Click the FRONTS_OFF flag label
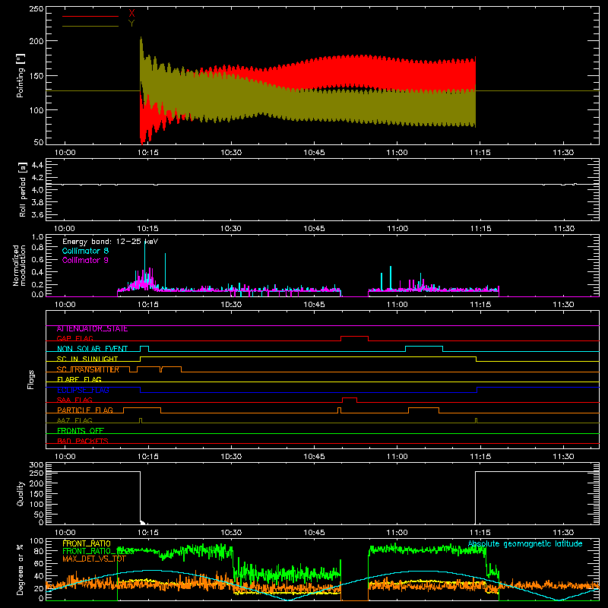 [x=81, y=431]
